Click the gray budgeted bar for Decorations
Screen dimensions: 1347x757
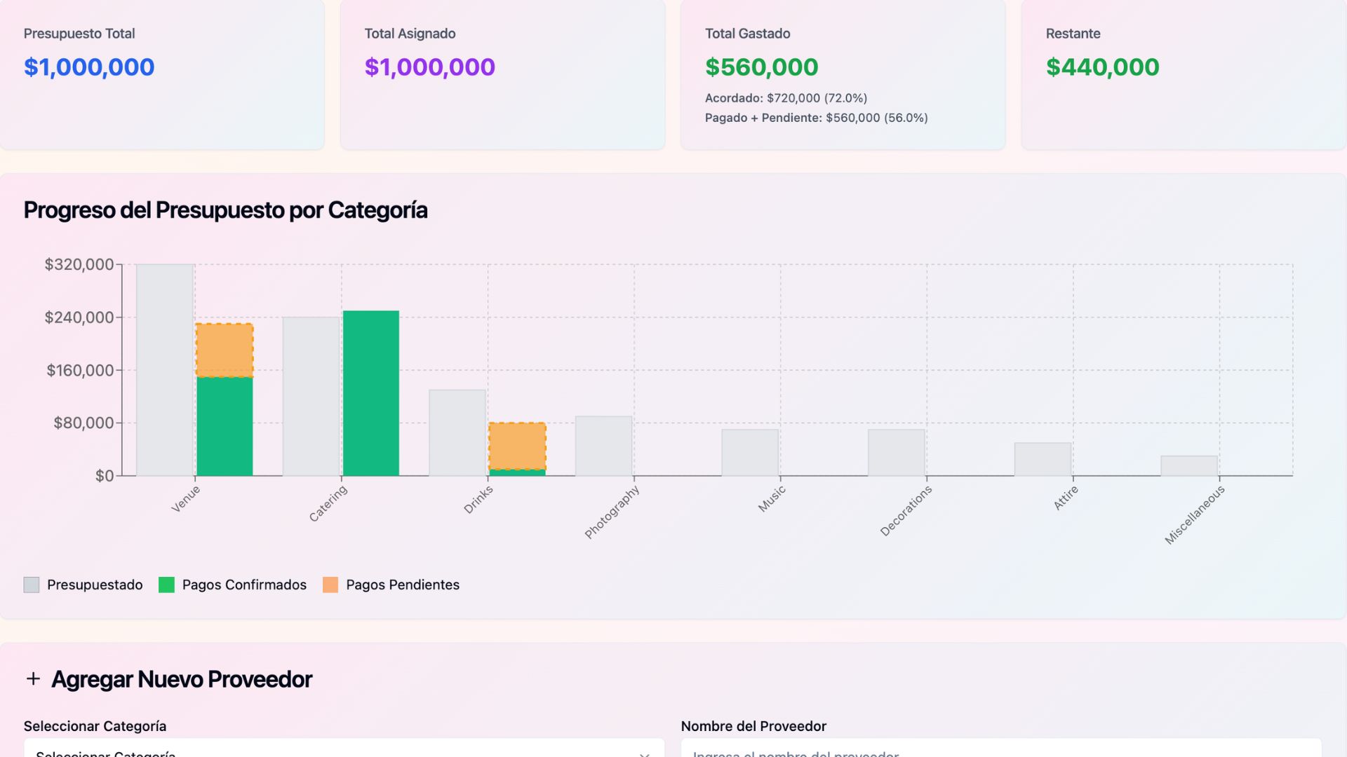pos(897,453)
